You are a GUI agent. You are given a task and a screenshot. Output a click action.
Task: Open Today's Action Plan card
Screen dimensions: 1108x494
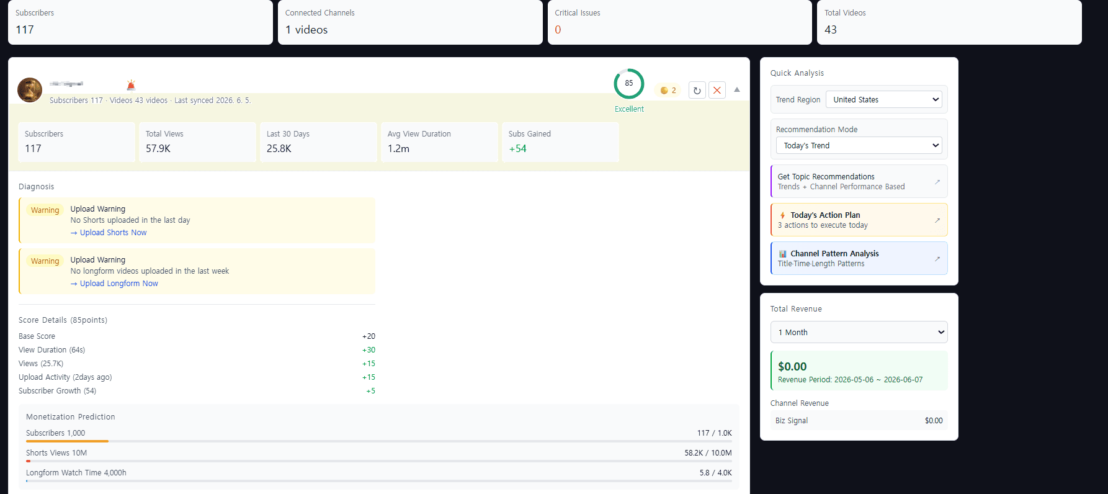point(859,220)
